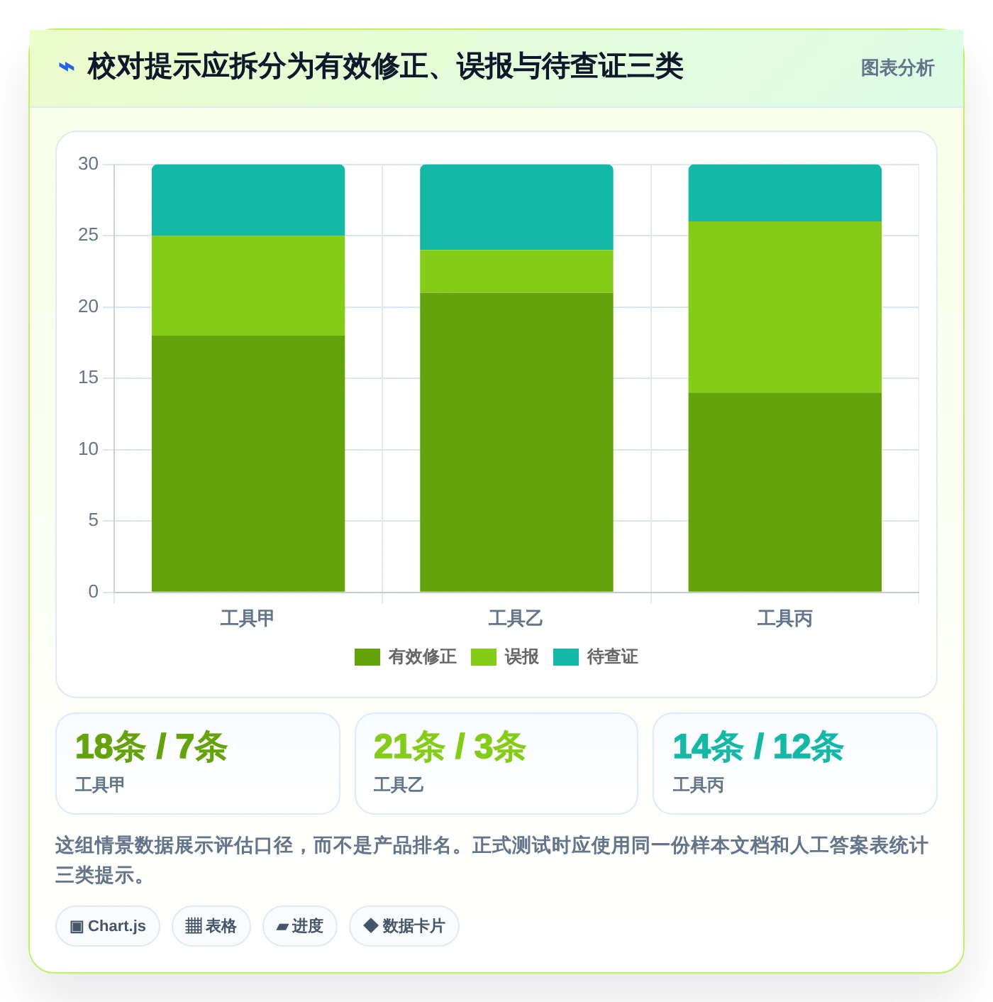Toggle the 有效修正 legend entry
This screenshot has height=1002, width=993.
tap(405, 657)
